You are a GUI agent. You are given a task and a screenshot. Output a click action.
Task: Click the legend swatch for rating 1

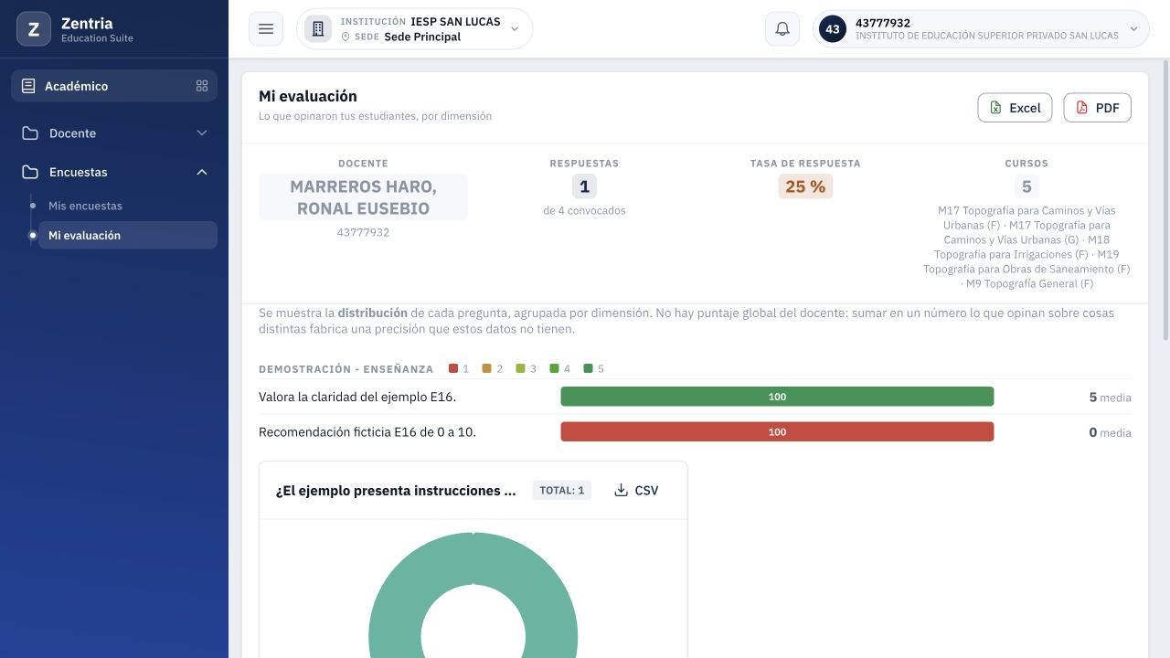pos(453,369)
